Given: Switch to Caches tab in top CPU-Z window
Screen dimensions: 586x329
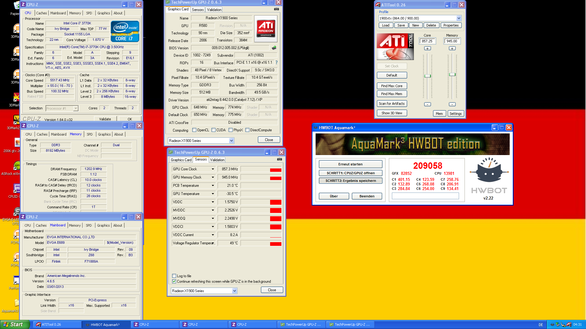Looking at the screenshot, I should pyautogui.click(x=42, y=13).
